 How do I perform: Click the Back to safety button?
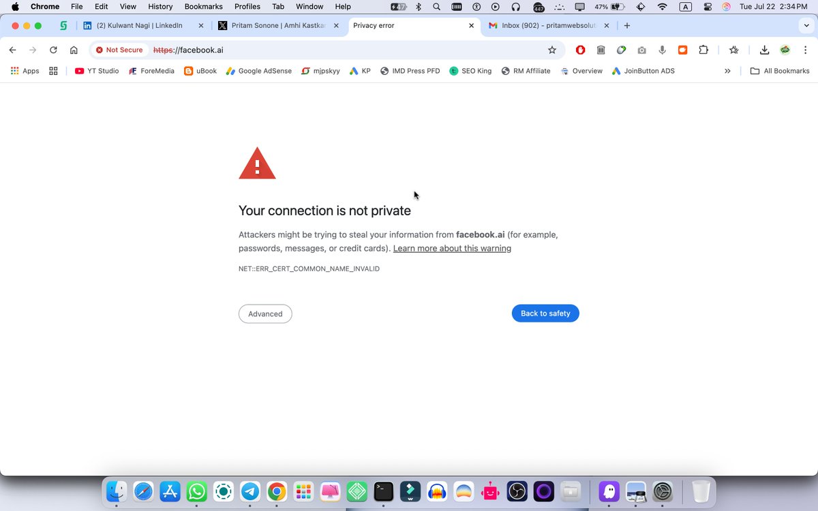[545, 313]
